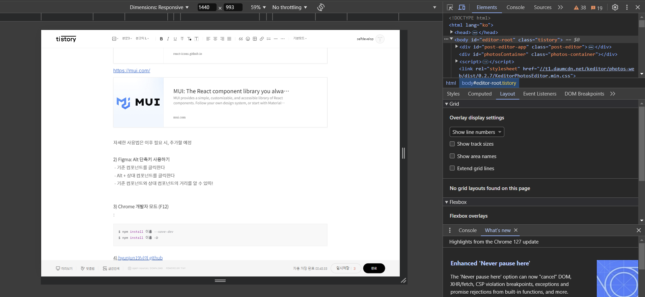Enable Show track sizes checkbox
This screenshot has height=297, width=645.
coord(452,144)
